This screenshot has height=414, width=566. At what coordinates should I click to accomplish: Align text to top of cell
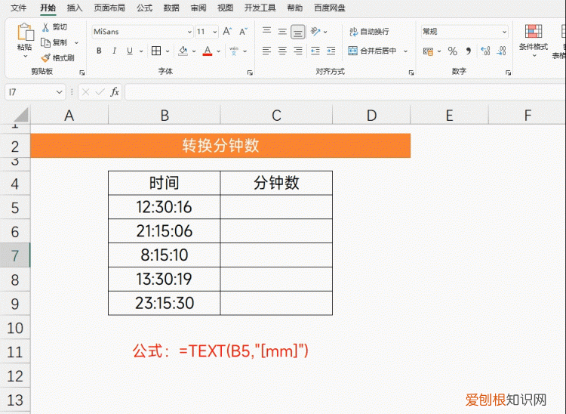[266, 32]
